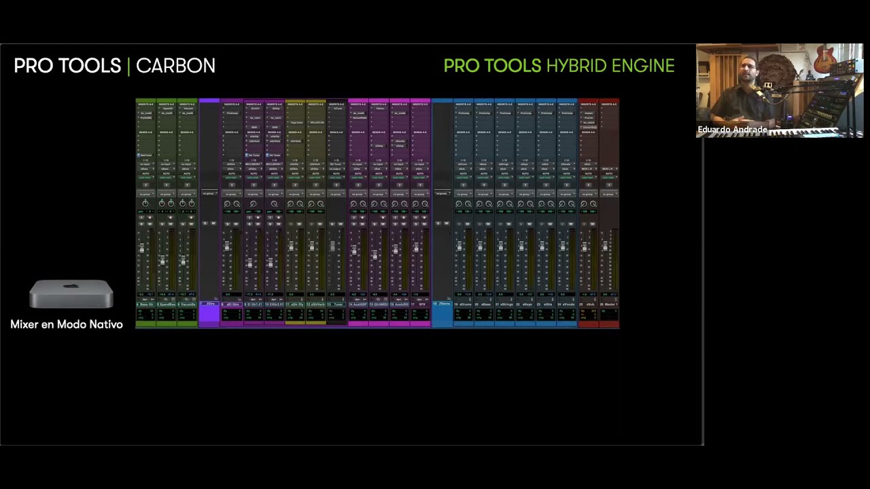Mute the sDrums stem track
The width and height of the screenshot is (870, 489).
click(x=468, y=224)
